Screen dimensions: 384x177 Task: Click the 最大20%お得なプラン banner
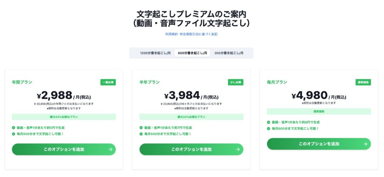click(x=191, y=116)
